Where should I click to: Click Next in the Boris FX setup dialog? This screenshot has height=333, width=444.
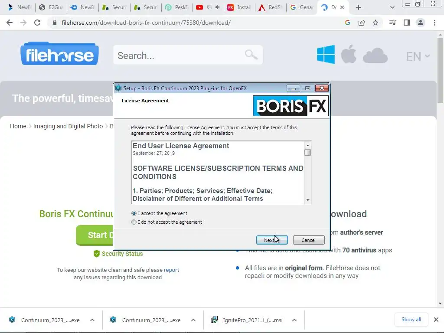272,240
